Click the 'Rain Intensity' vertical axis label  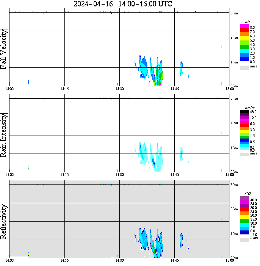[x=4, y=135]
